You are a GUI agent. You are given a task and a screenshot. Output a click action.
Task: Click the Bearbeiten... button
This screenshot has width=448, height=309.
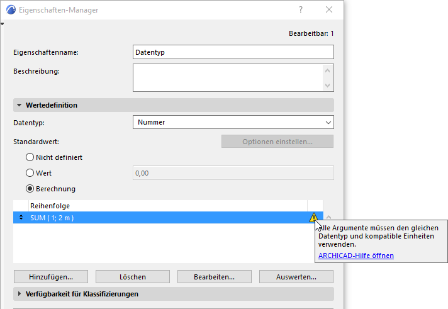pyautogui.click(x=215, y=277)
